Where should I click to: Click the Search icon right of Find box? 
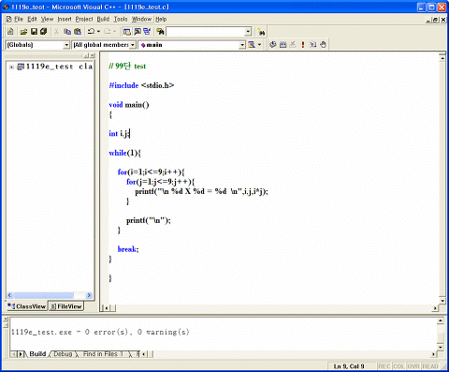[x=261, y=32]
